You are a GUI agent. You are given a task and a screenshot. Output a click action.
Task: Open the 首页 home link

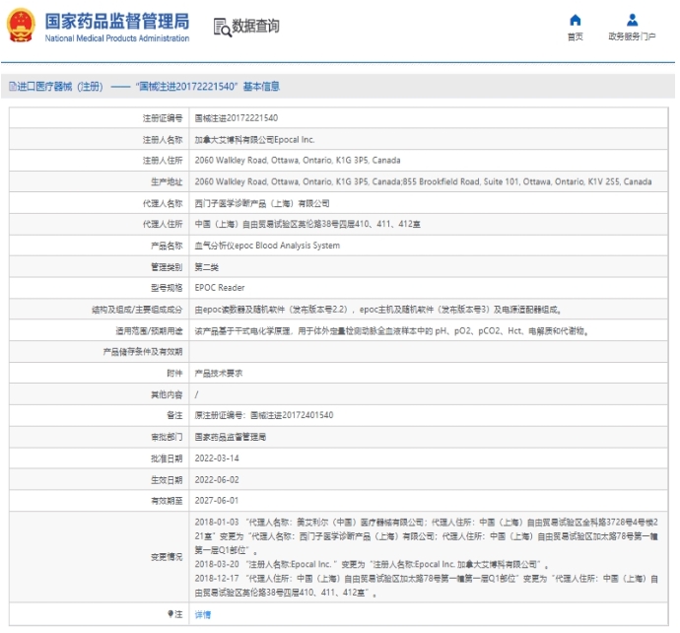(x=575, y=36)
